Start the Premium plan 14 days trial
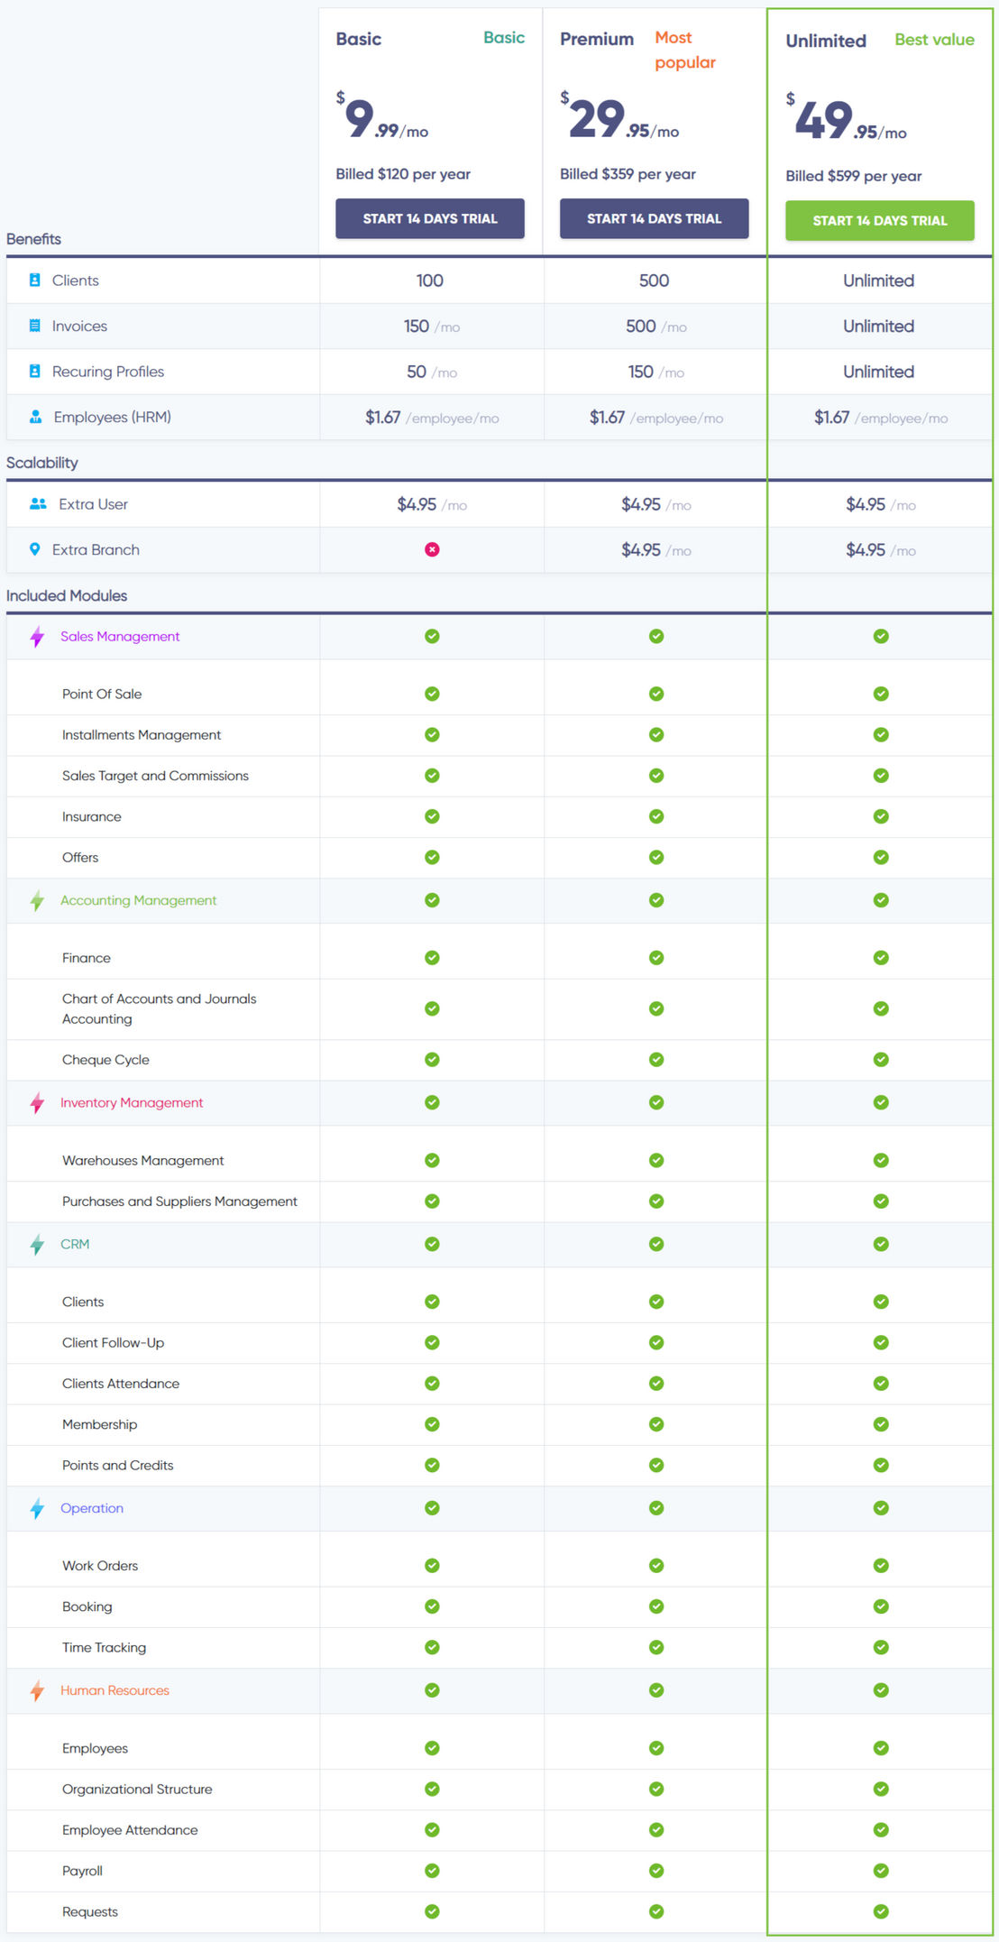This screenshot has width=999, height=1942. [655, 218]
